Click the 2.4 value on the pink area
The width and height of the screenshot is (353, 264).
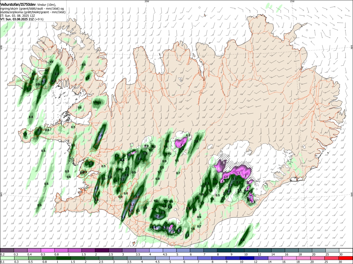181,145
